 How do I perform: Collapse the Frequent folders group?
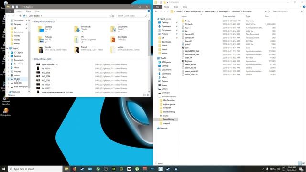point(33,21)
